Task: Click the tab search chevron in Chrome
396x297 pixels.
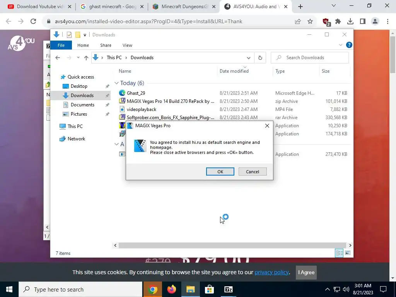Action: tap(334, 5)
